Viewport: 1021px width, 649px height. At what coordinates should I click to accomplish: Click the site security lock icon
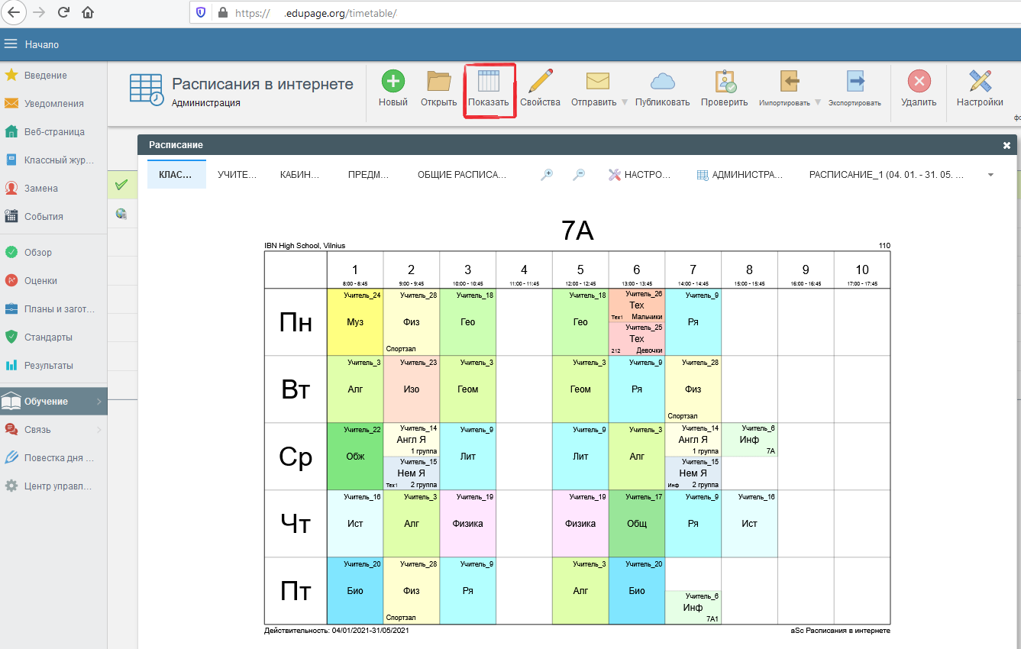pos(223,13)
